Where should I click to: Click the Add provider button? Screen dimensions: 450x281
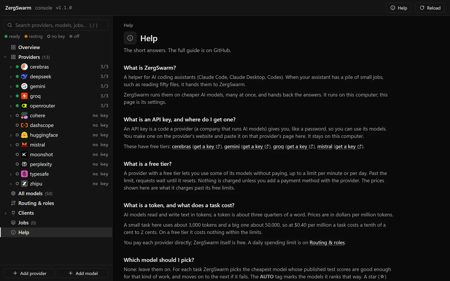(x=30, y=273)
